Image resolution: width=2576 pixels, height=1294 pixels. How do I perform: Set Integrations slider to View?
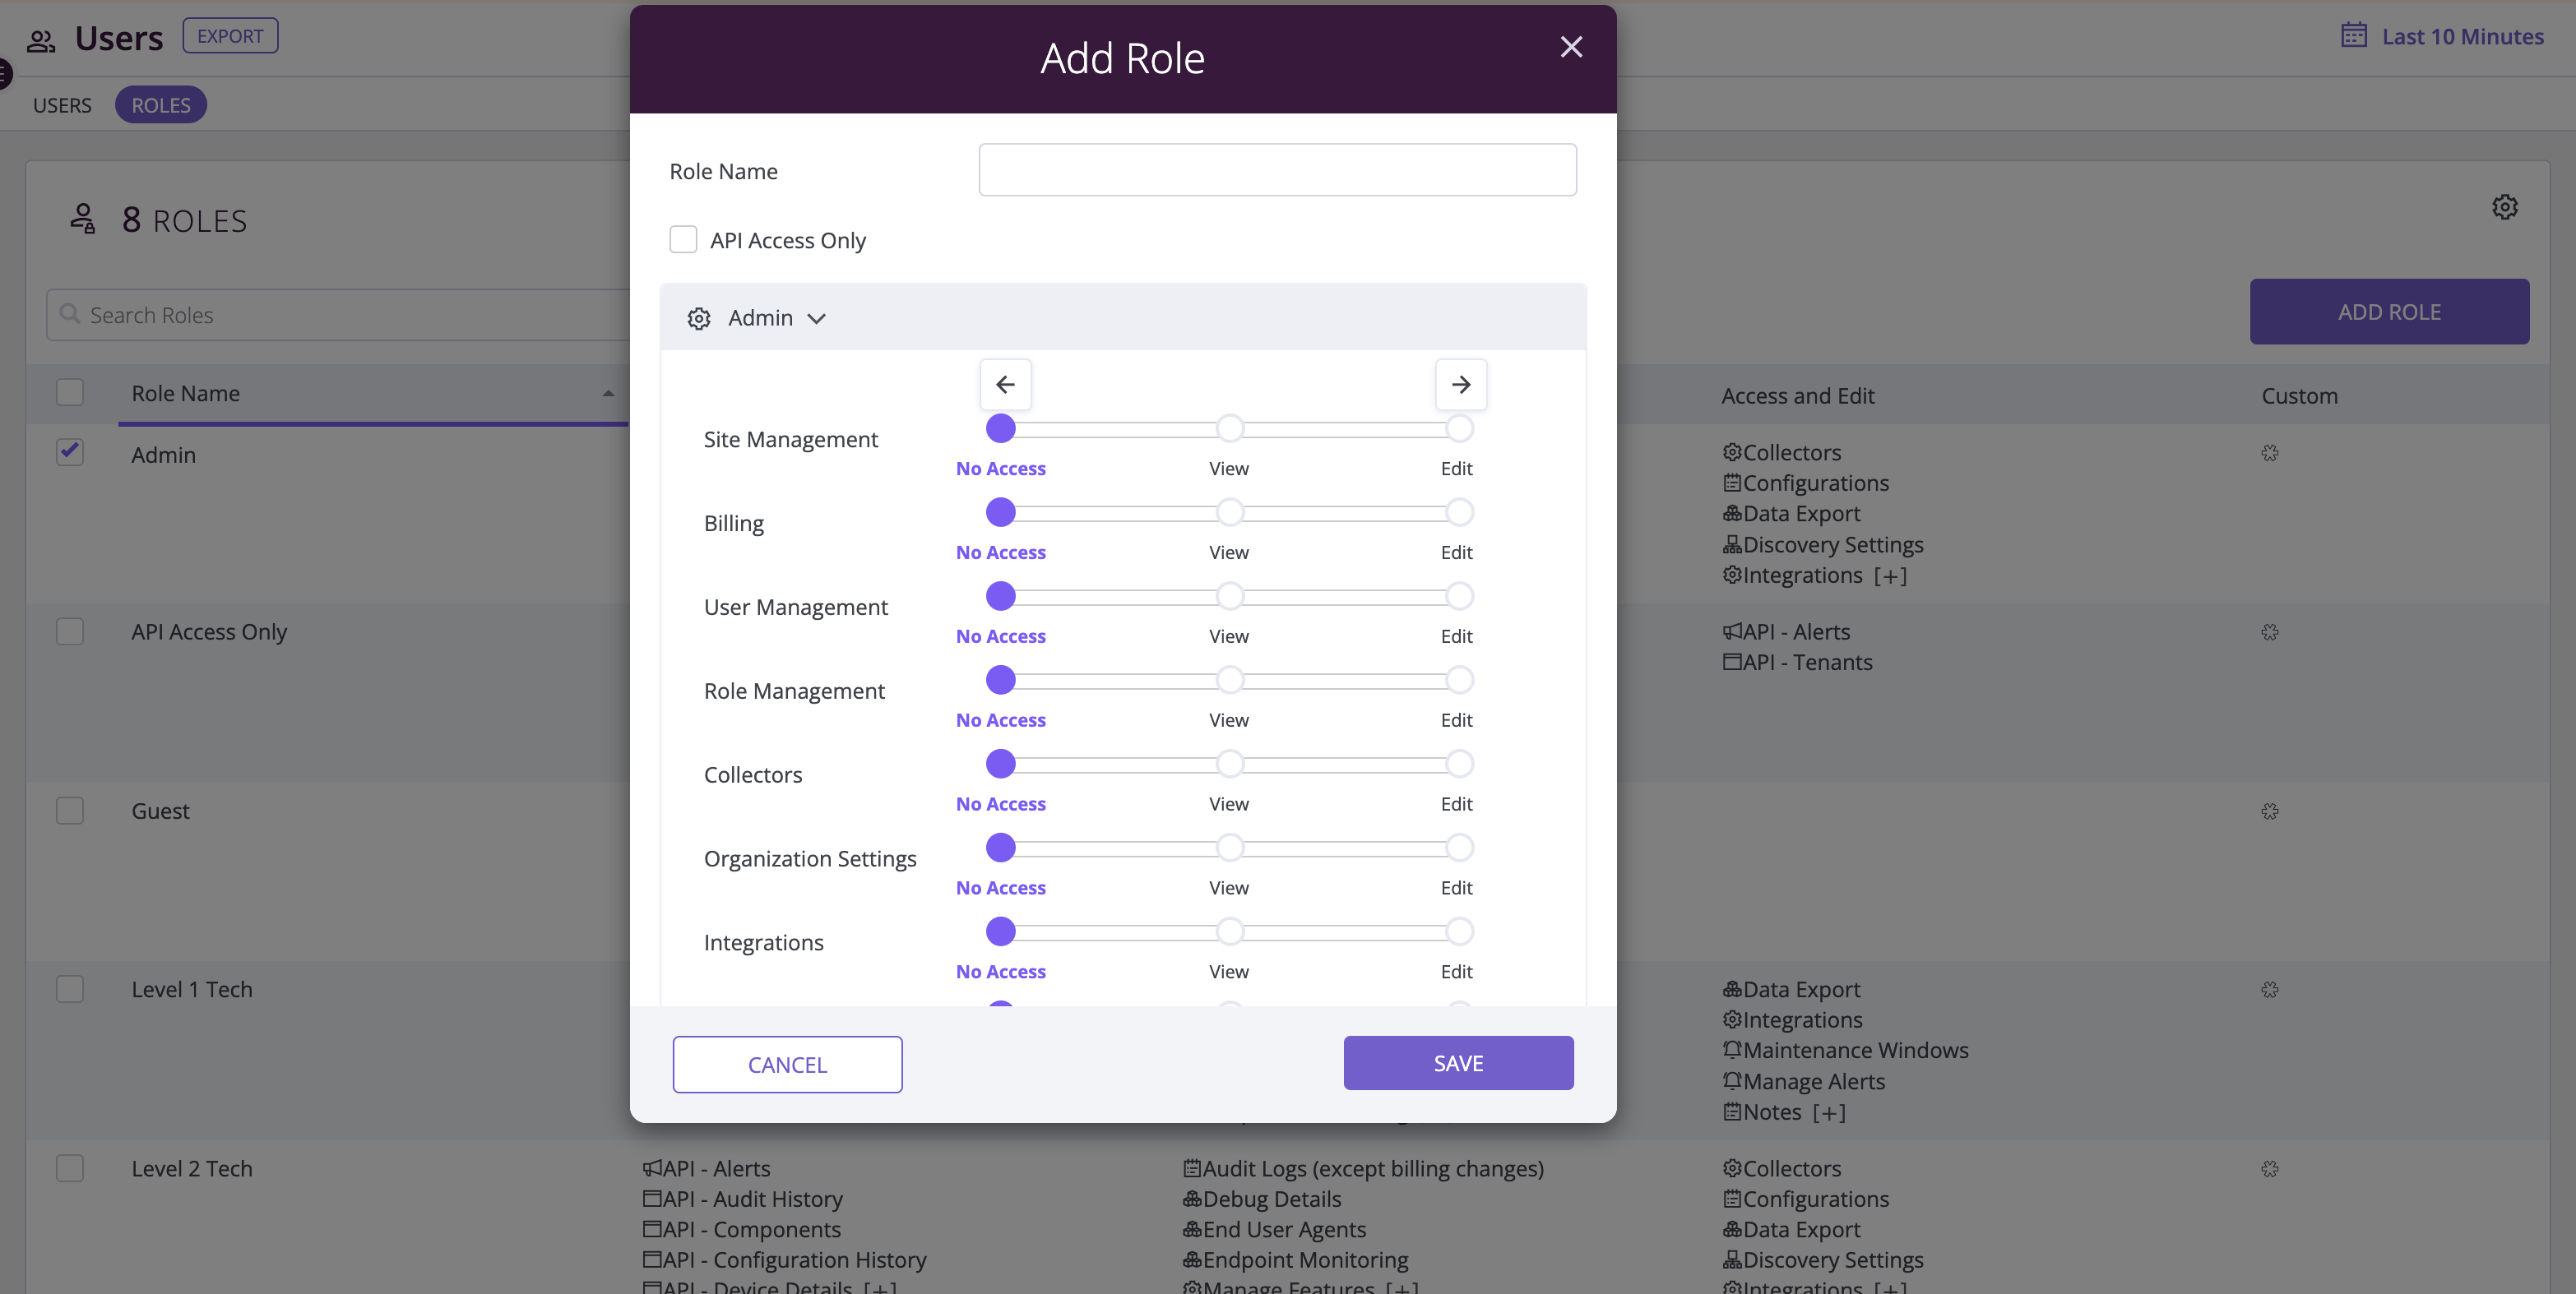1230,932
